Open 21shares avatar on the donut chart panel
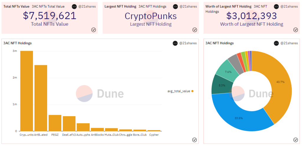The width and height of the screenshot is (302, 146). 276,43
